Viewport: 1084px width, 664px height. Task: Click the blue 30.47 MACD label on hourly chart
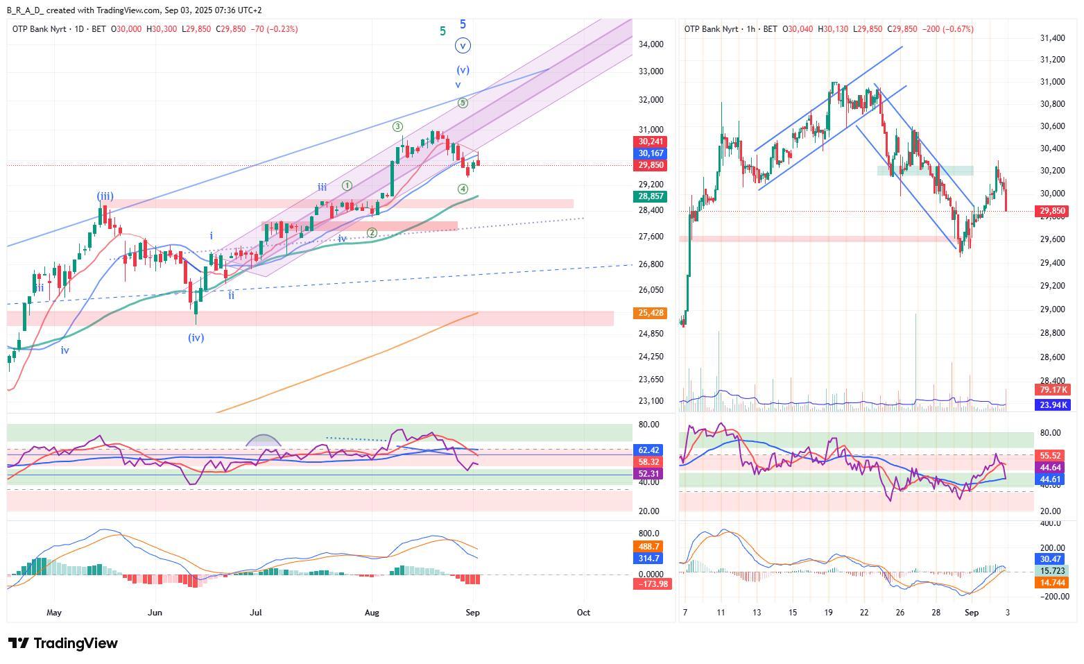[1051, 559]
